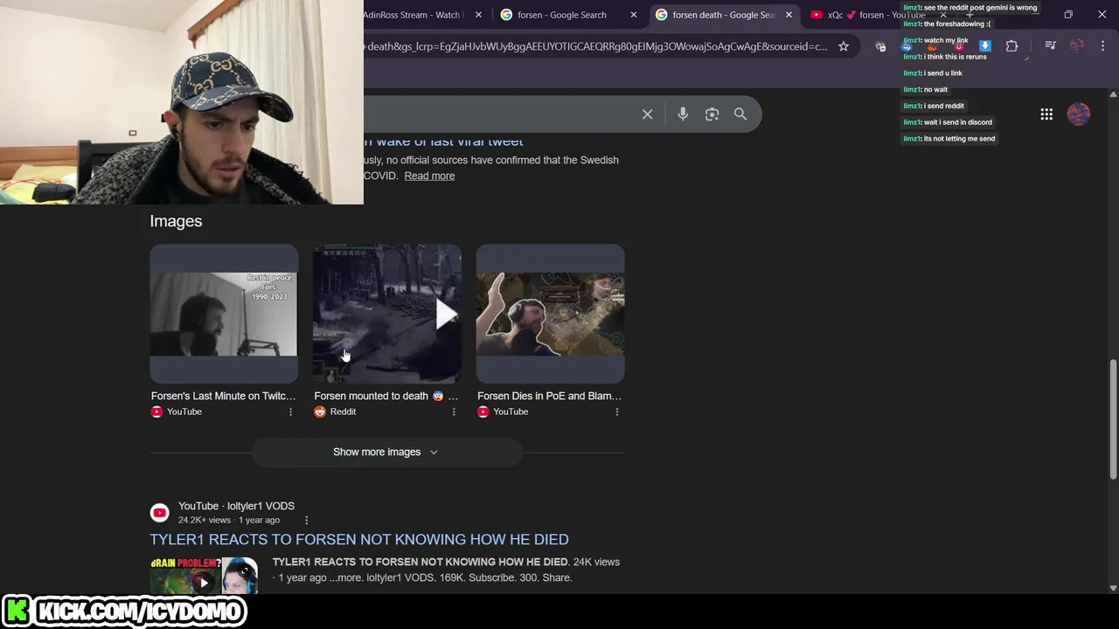Viewport: 1119px width, 629px height.
Task: Click '24.2K+ views · 1 year ago' text
Action: (x=229, y=520)
